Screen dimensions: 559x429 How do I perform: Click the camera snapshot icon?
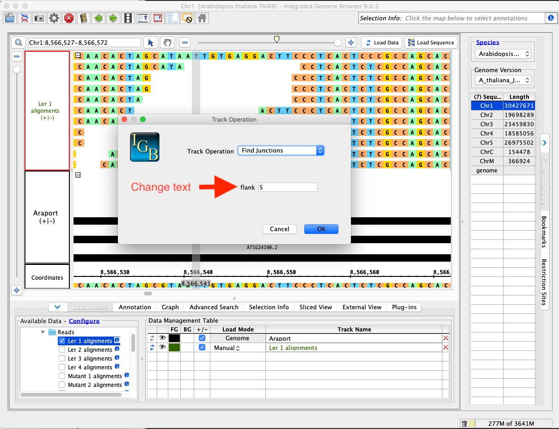39,18
